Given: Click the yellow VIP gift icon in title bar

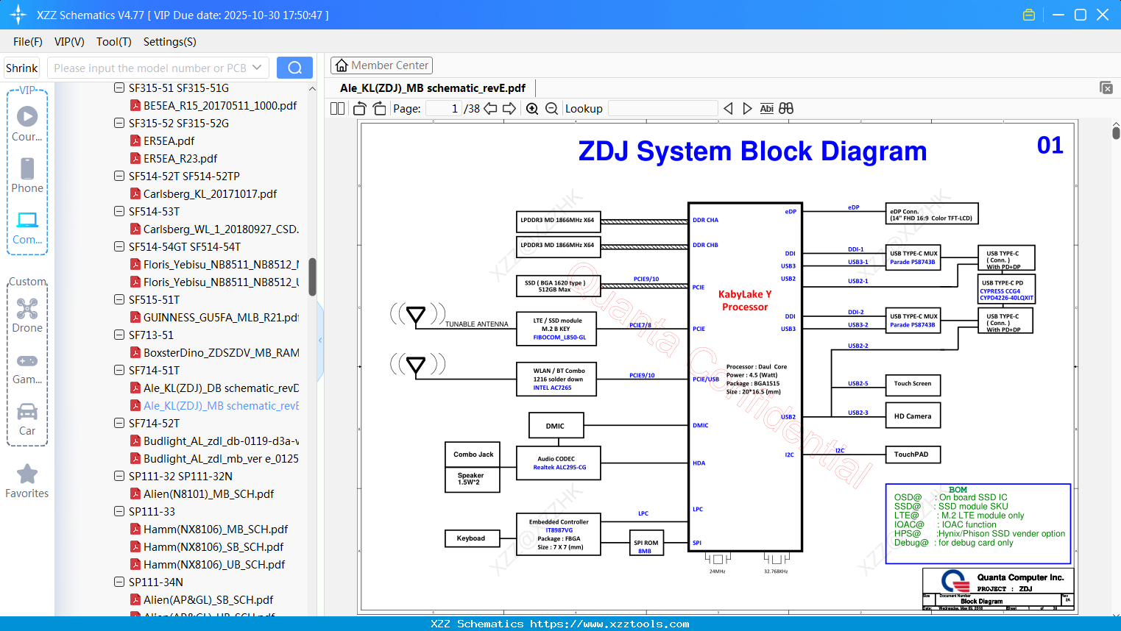Looking at the screenshot, I should [1029, 15].
